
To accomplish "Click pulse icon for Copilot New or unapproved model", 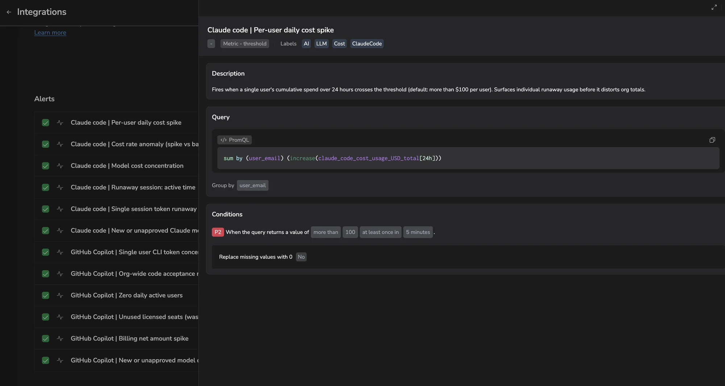I will click(60, 360).
